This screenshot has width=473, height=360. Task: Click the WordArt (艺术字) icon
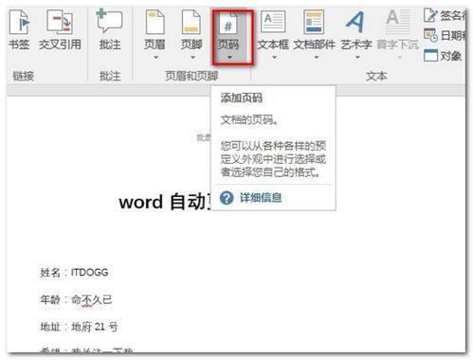click(x=355, y=22)
